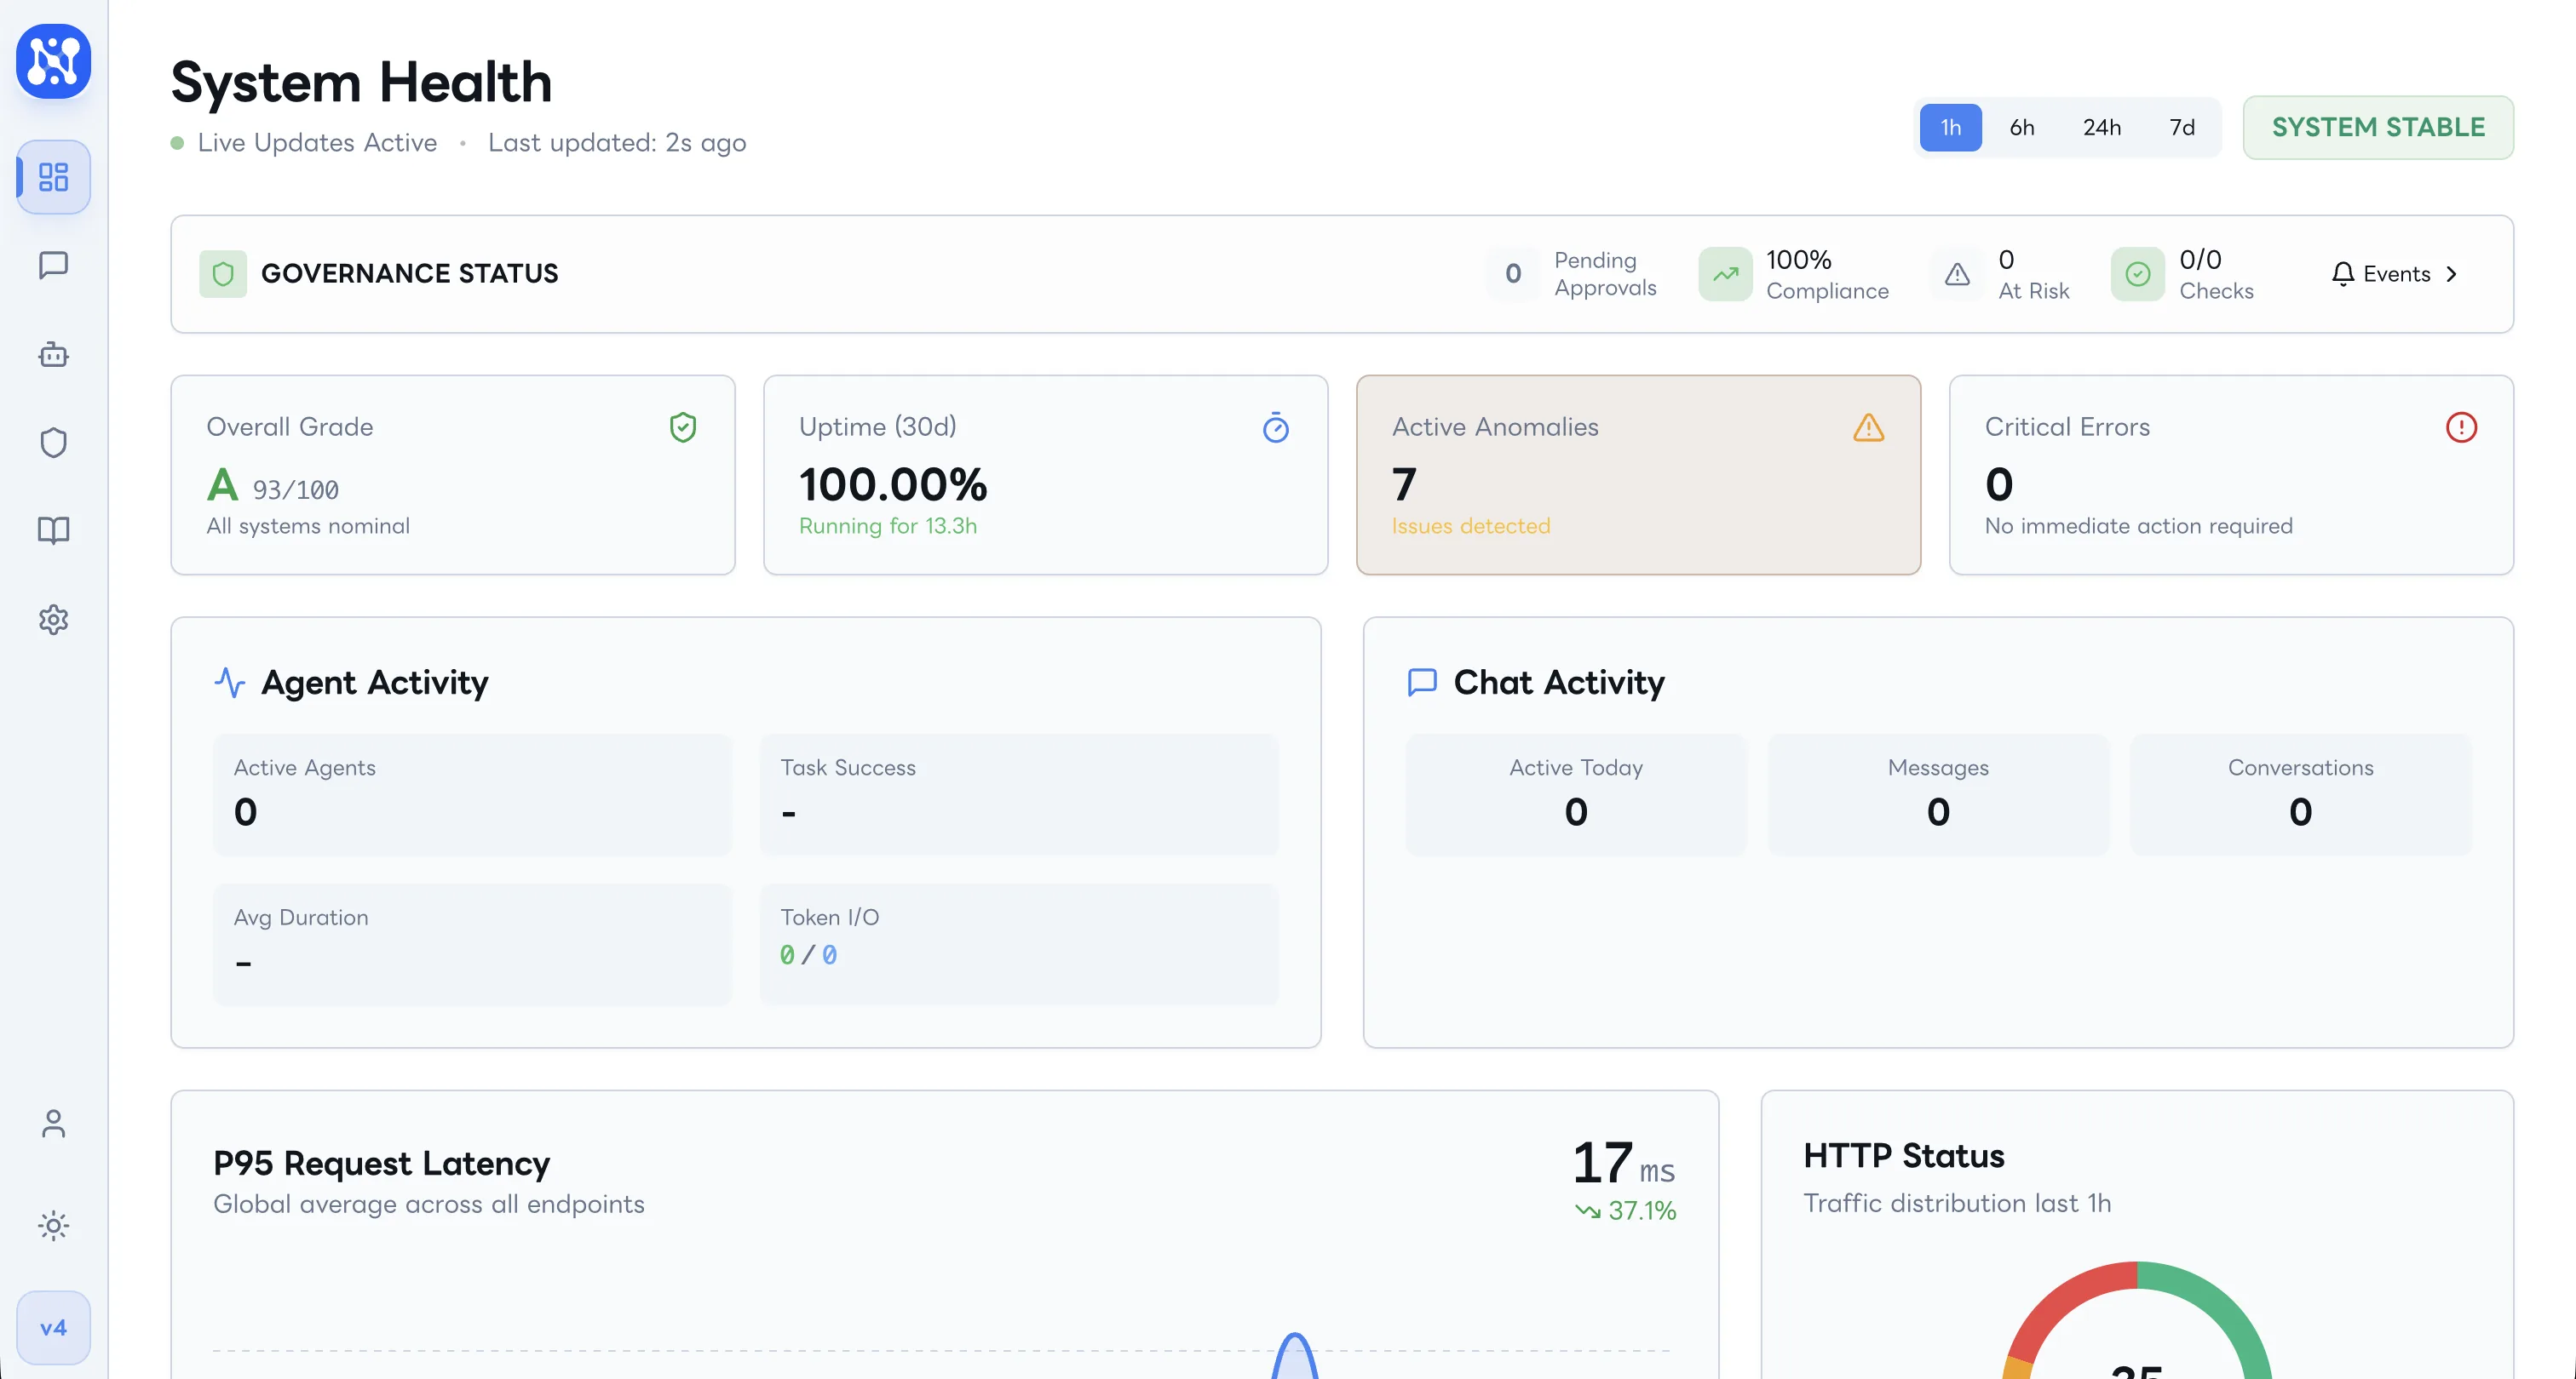Image resolution: width=2576 pixels, height=1379 pixels.
Task: Click the app logo at top left
Action: pyautogui.click(x=53, y=61)
